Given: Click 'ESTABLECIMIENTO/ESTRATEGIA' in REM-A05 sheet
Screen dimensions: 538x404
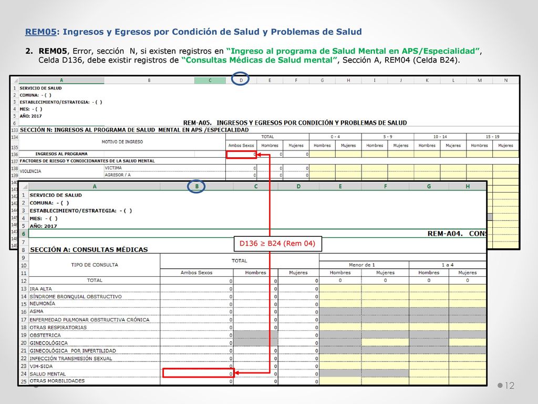Looking at the screenshot, I should coord(61,102).
